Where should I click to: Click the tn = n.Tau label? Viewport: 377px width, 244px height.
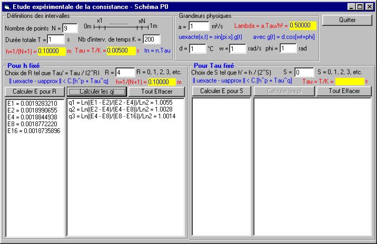(157, 50)
